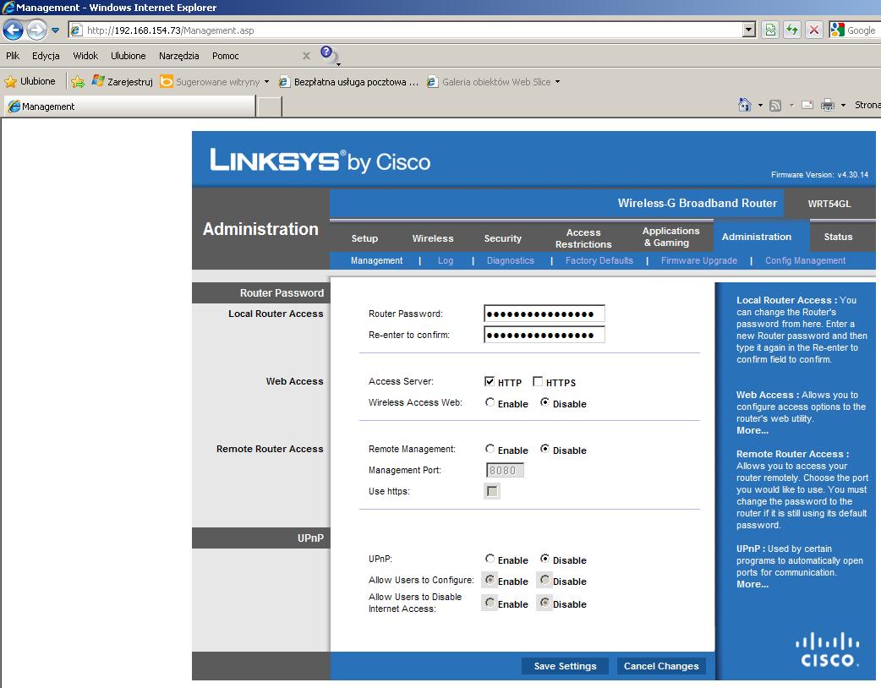Open the Bezpłatna usługa pocztowa favorite
The width and height of the screenshot is (881, 688).
point(348,81)
